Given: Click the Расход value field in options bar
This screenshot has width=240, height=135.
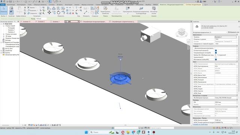Looking at the screenshot, I should point(41,19).
